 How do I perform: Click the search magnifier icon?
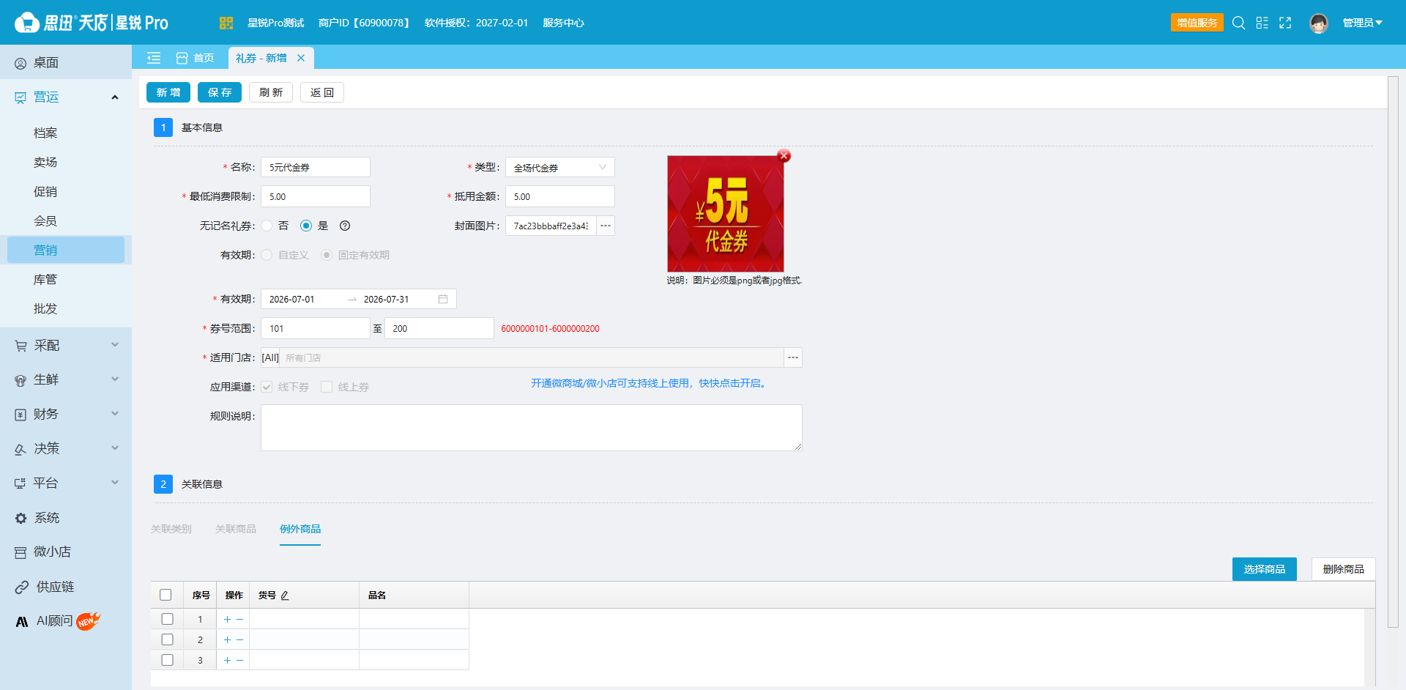pos(1238,23)
